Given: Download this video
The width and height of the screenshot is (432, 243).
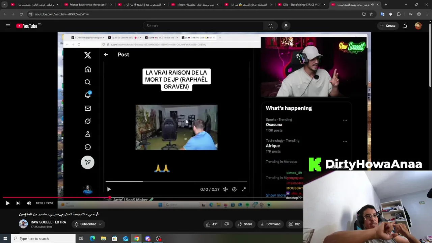Looking at the screenshot, I should (270, 224).
